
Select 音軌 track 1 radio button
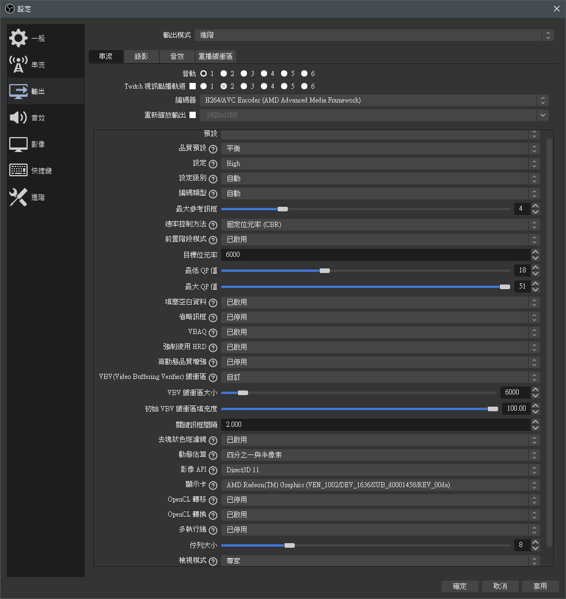[204, 73]
